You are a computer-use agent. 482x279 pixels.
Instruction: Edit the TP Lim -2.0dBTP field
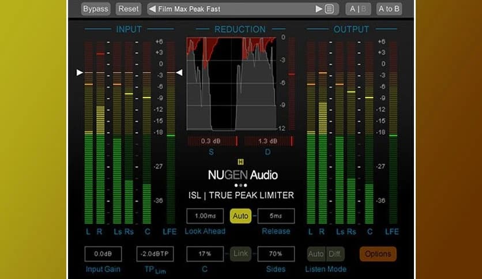(x=155, y=254)
